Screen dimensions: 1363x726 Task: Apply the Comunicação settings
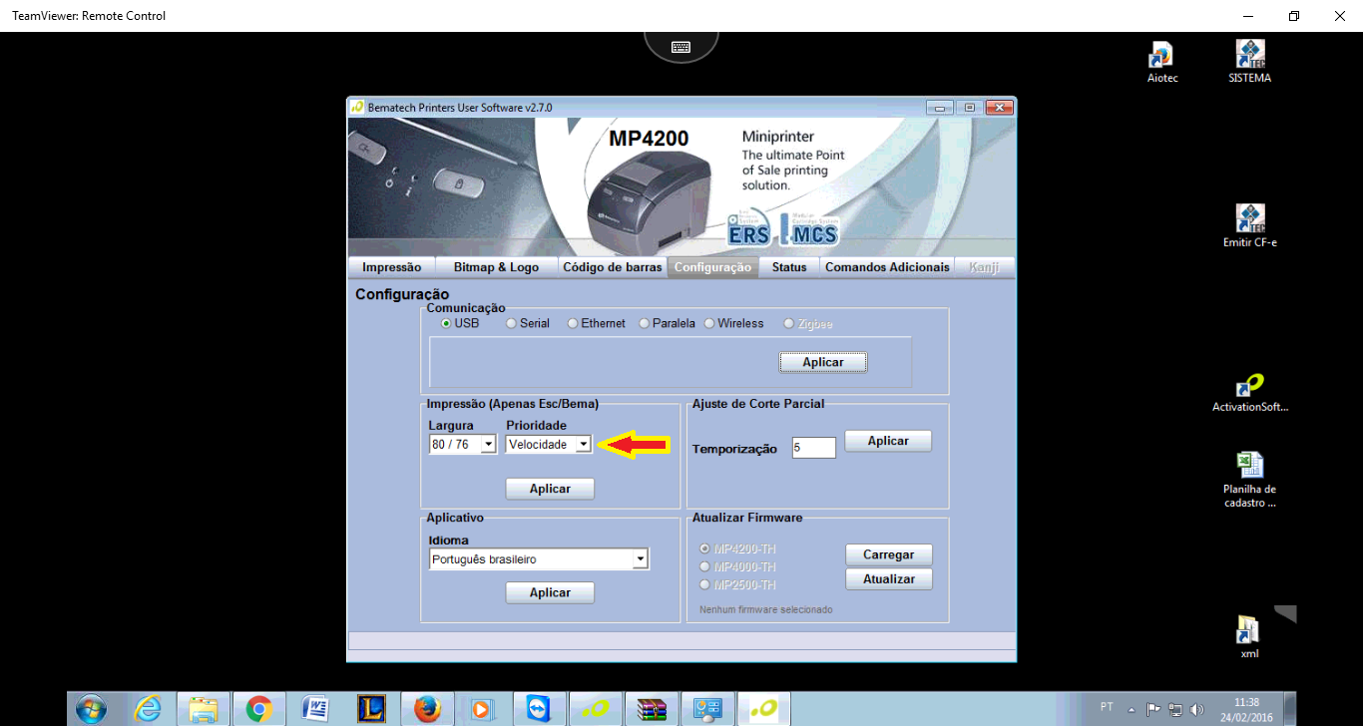(x=823, y=362)
